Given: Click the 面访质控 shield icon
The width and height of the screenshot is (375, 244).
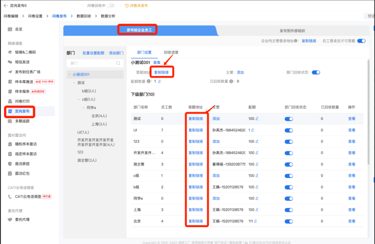Looking at the screenshot, I should [10, 164].
